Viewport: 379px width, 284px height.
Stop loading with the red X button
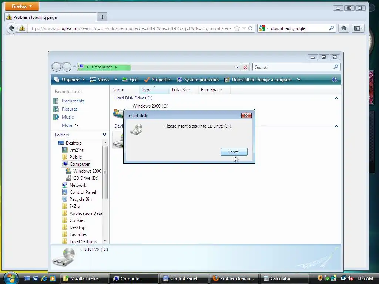(x=245, y=67)
